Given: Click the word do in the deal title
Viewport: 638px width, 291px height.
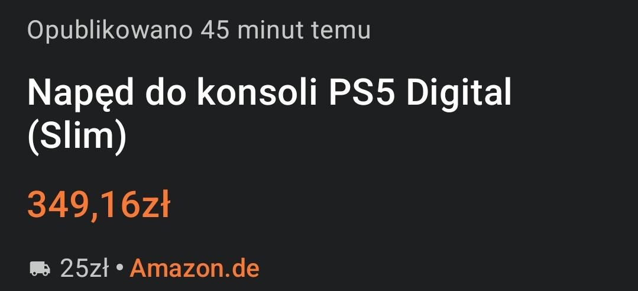Looking at the screenshot, I should click(166, 93).
